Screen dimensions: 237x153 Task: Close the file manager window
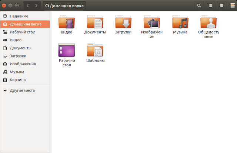(4, 6)
